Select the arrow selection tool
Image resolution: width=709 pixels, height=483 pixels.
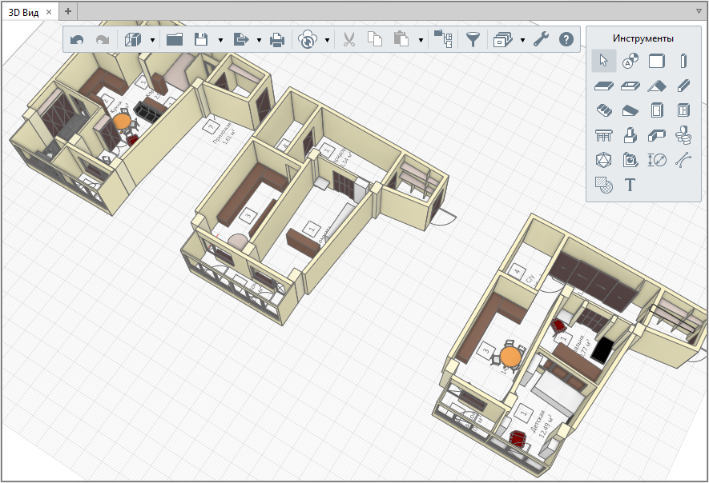coord(603,61)
